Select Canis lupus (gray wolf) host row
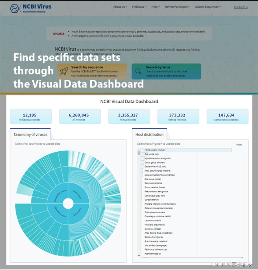The width and height of the screenshot is (258, 270). pyautogui.click(x=155, y=196)
